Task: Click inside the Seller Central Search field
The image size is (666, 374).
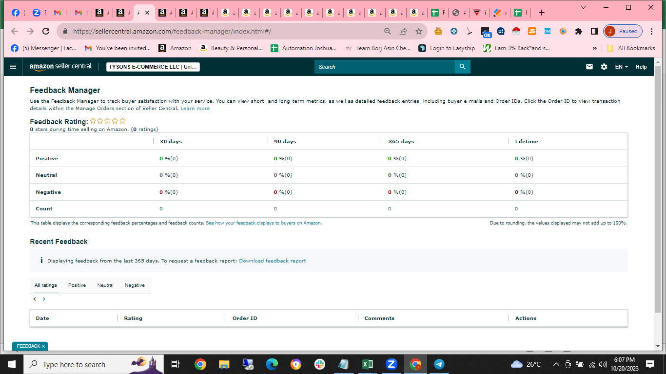Action: coord(385,67)
